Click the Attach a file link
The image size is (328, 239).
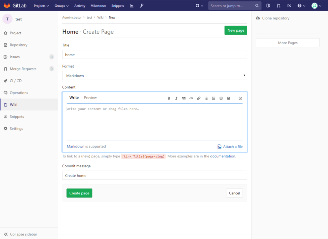point(230,147)
